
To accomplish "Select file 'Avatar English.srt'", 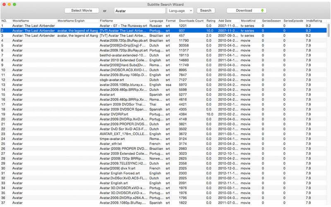I will [113, 183].
